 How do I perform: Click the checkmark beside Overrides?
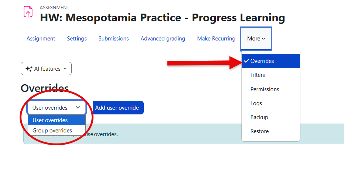[x=246, y=61]
